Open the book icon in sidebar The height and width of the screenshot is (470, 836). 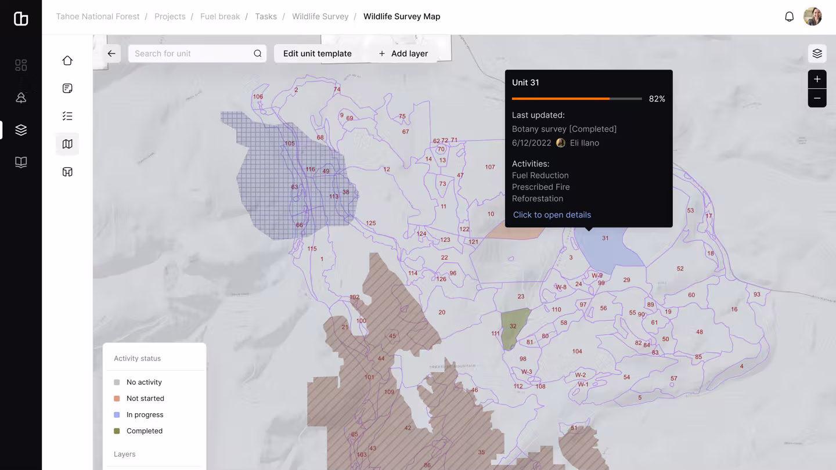point(21,162)
